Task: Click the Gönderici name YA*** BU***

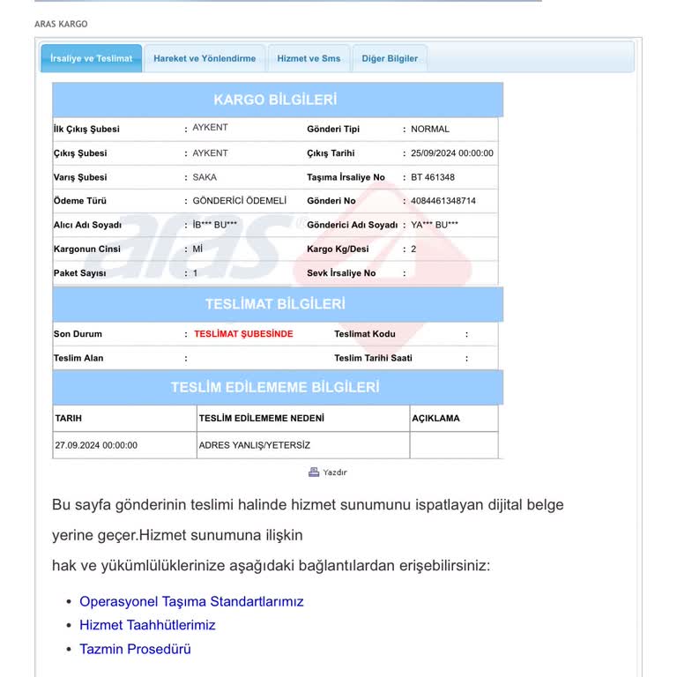Action: click(x=435, y=225)
